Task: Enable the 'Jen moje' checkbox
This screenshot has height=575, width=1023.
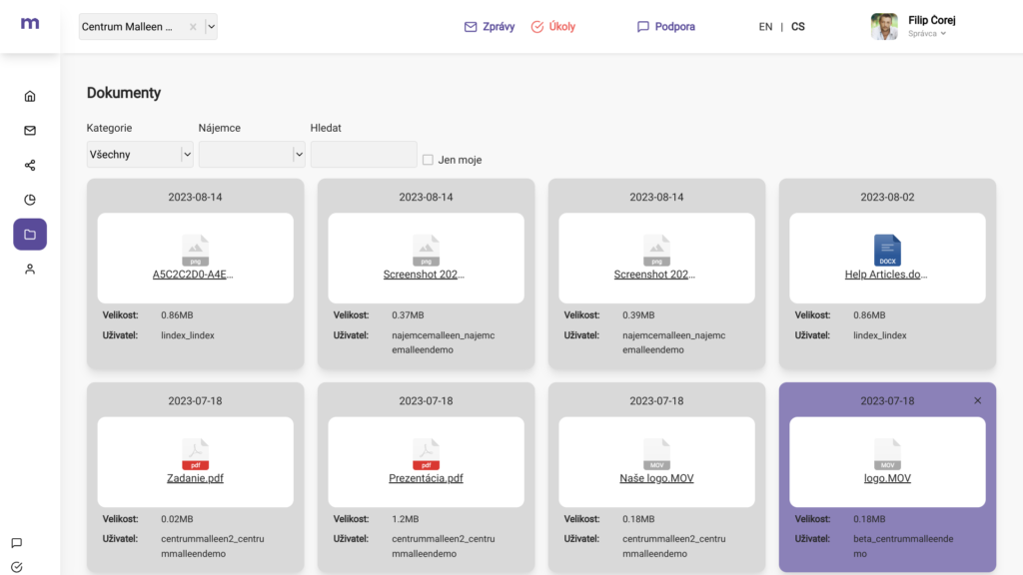Action: tap(428, 160)
